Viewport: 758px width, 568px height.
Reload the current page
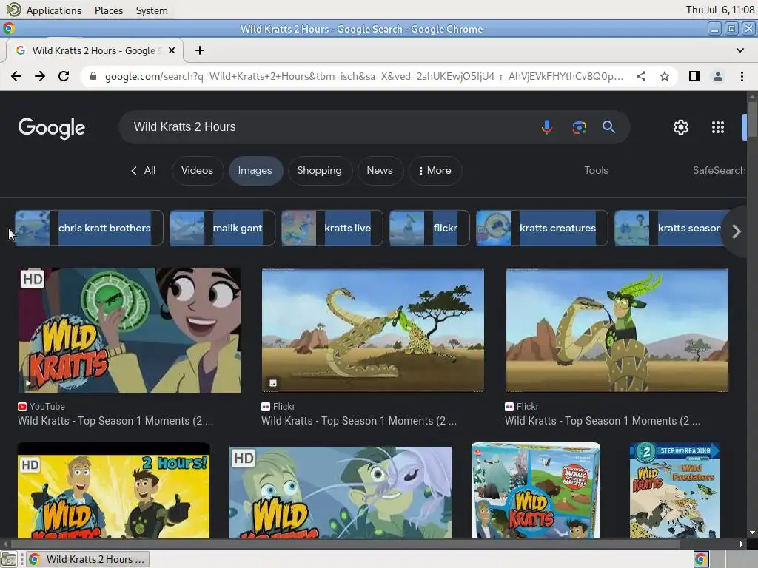pyautogui.click(x=64, y=76)
